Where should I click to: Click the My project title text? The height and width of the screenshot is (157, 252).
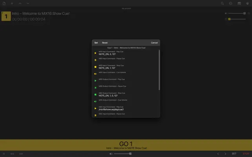(126, 8)
